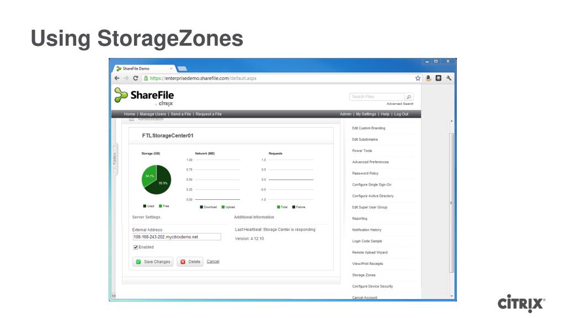Viewport: 565px width, 318px height.
Task: Open Configure Device Security link
Action: coord(372,287)
